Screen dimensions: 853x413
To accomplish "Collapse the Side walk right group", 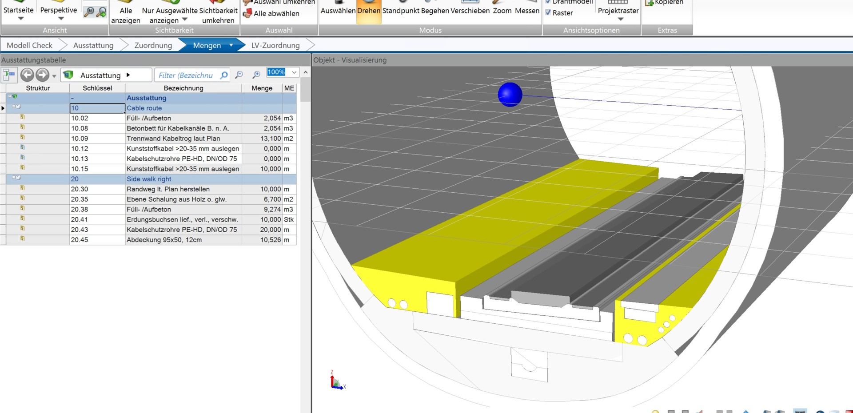I will tap(14, 177).
